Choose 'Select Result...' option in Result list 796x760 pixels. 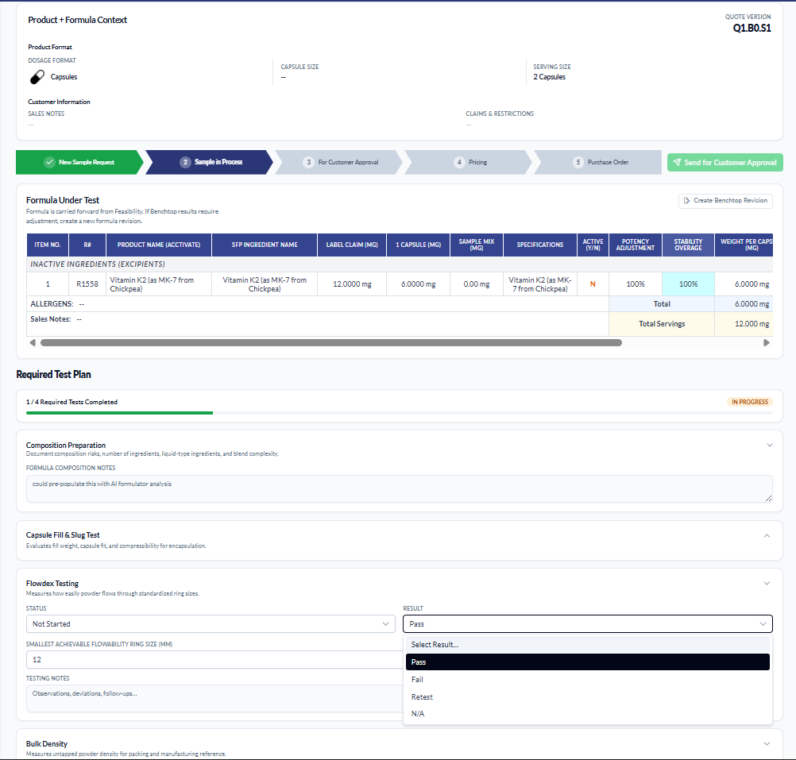click(x=588, y=645)
